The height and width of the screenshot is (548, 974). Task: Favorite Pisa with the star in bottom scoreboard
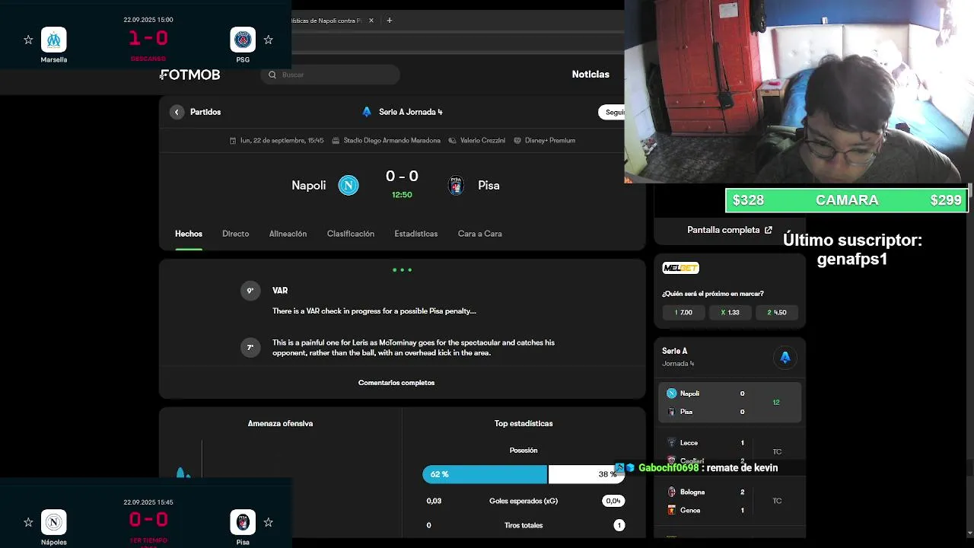268,522
